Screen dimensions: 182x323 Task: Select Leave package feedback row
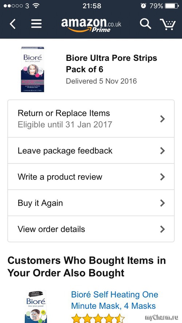pyautogui.click(x=91, y=151)
